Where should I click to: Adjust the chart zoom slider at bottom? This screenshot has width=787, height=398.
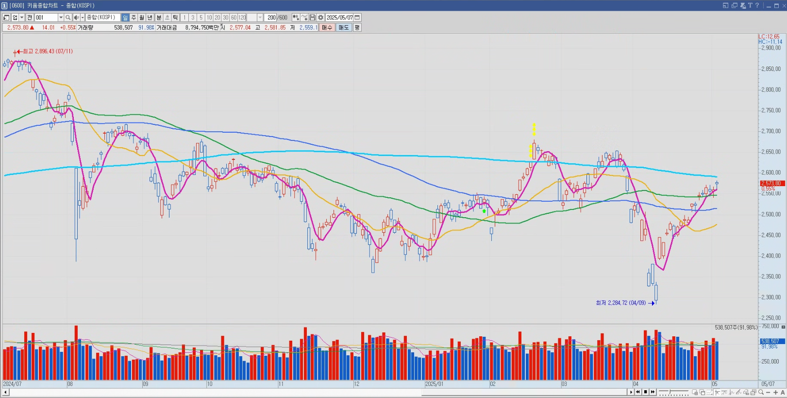673,392
